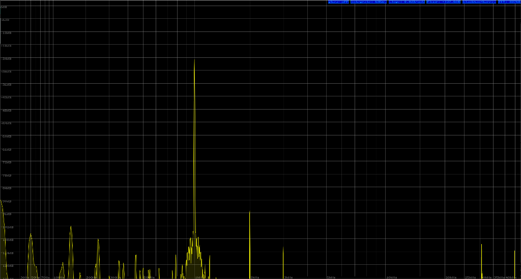
Task: Click the 100Hz frequency axis label
Action: coord(59,277)
